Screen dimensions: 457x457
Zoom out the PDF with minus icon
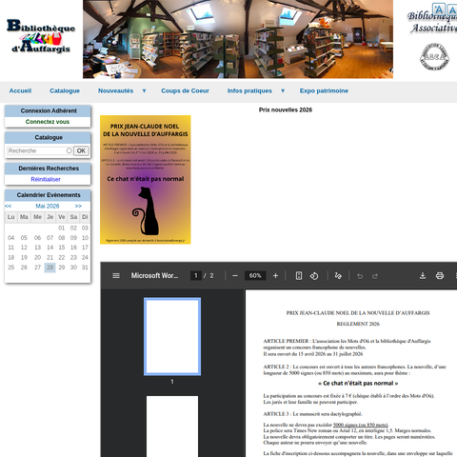(x=235, y=275)
